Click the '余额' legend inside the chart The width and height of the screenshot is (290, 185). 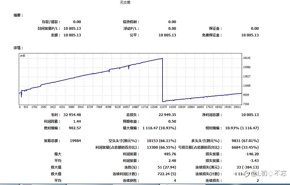(23, 56)
